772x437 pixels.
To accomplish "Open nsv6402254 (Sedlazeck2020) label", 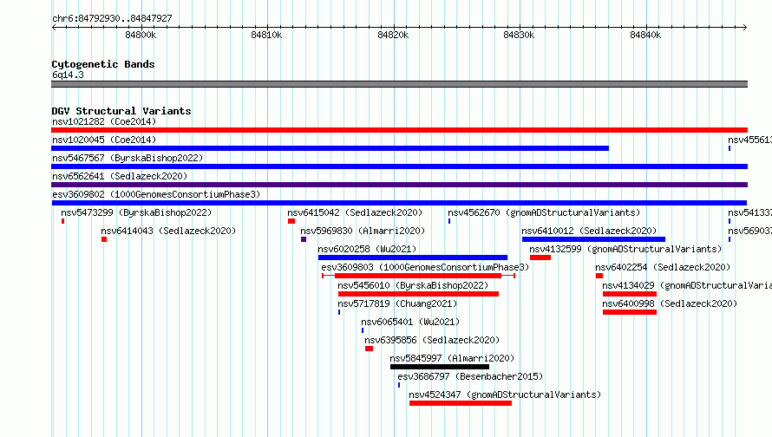I will (x=663, y=267).
